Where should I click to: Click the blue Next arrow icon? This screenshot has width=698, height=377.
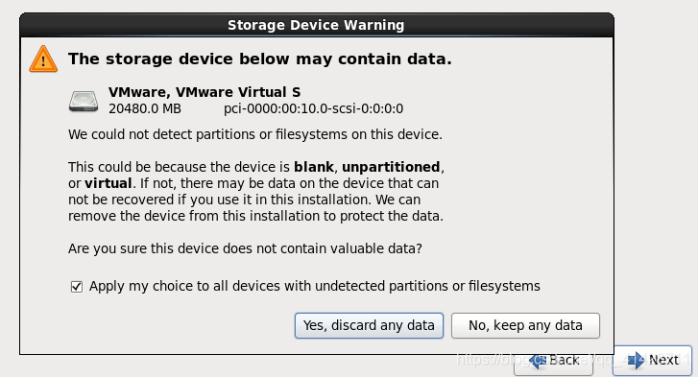coord(636,360)
